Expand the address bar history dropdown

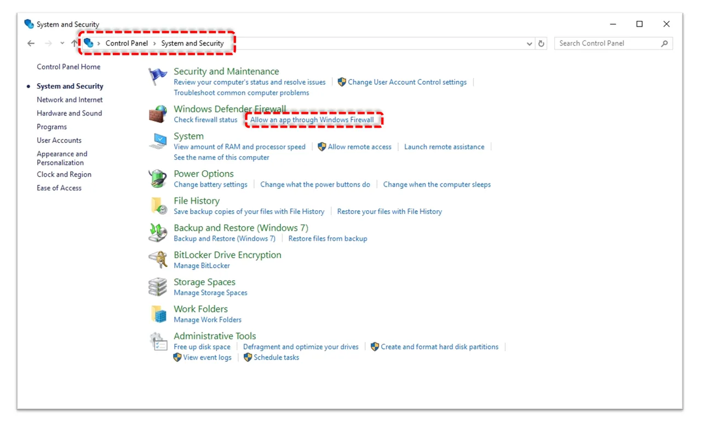[529, 44]
